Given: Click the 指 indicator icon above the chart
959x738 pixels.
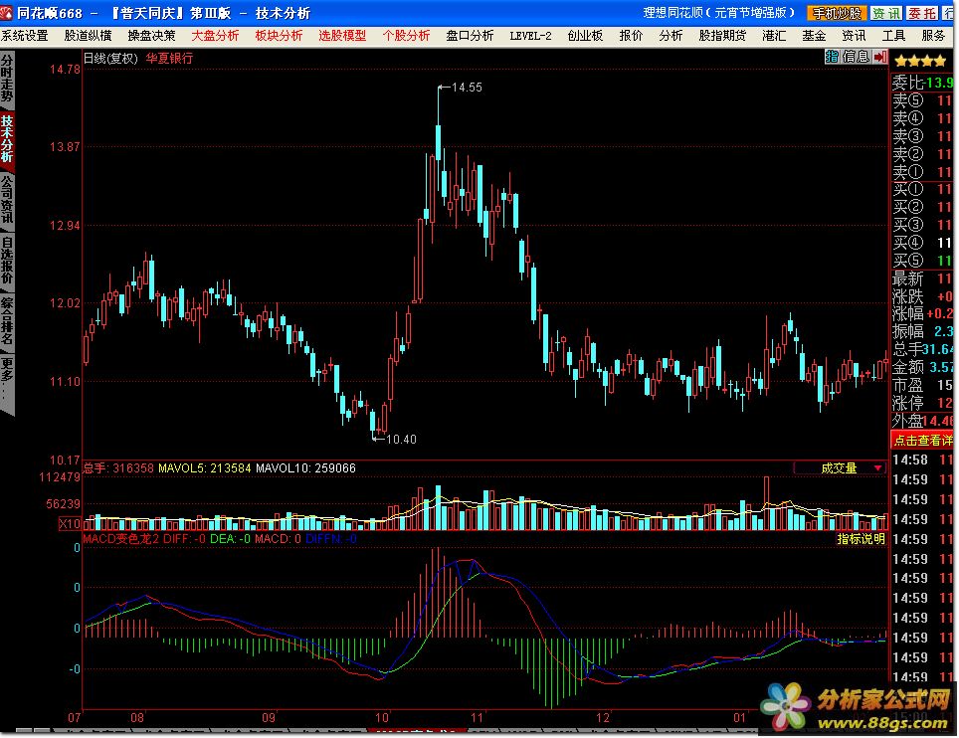Looking at the screenshot, I should coord(832,57).
